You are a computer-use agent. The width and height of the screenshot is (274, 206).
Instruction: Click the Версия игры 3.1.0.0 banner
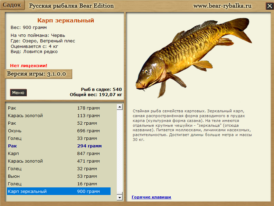point(38,74)
